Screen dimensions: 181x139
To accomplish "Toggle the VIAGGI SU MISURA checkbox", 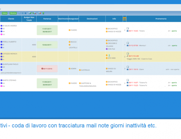I will coord(107,69).
